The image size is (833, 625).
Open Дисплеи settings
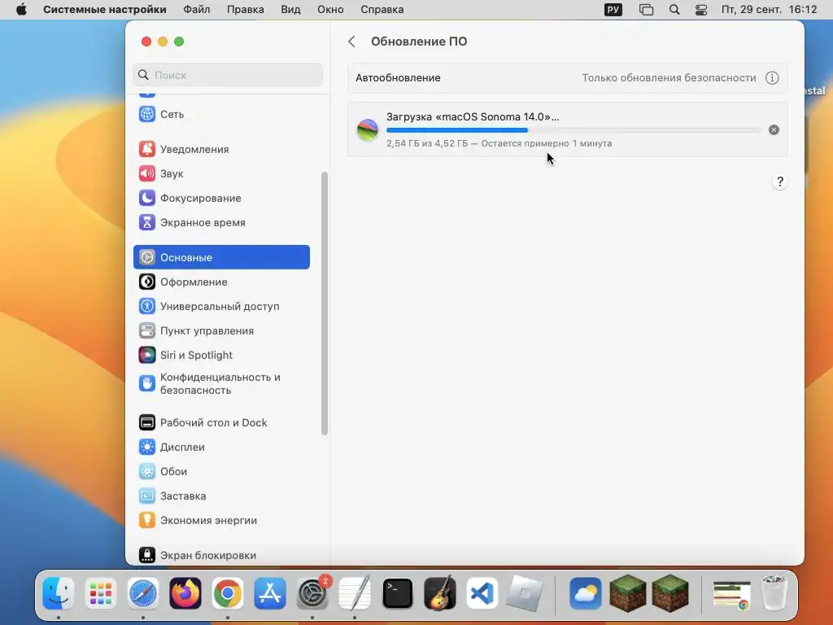(221, 447)
